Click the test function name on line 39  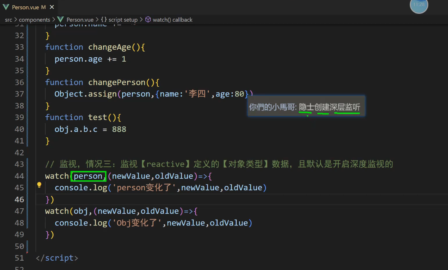point(97,117)
